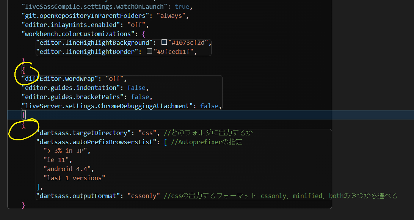Click the true value of watchOnLaunch
Image resolution: width=414 pixels, height=220 pixels.
pos(182,6)
